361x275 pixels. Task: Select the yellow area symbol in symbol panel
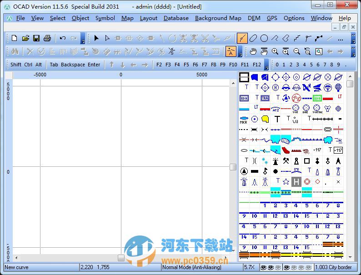pos(265,119)
